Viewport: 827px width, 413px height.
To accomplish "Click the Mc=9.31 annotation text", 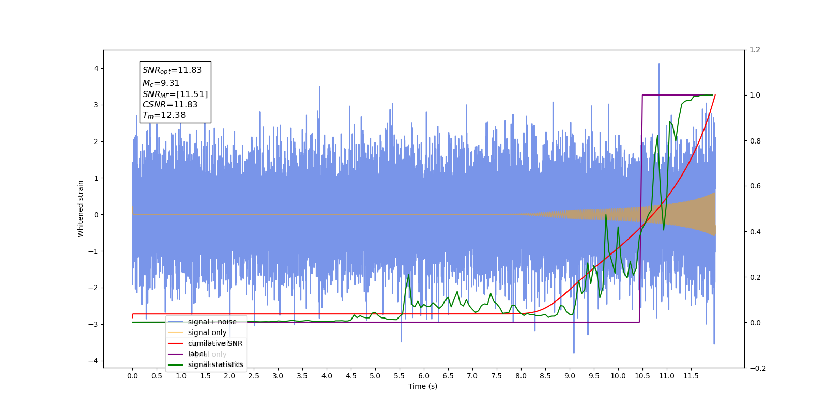I will pos(161,83).
